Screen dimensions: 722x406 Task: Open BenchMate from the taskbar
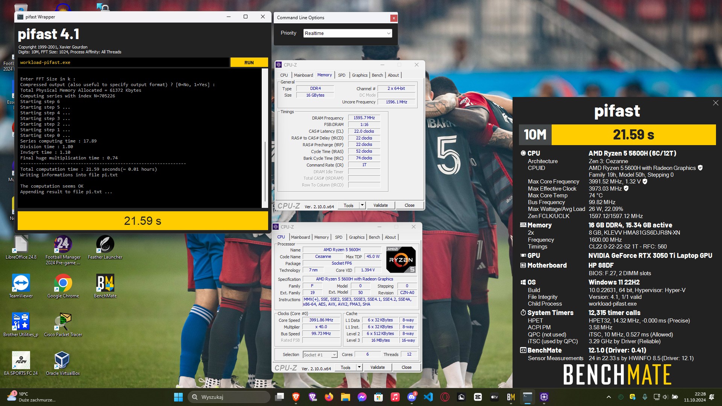(511, 397)
